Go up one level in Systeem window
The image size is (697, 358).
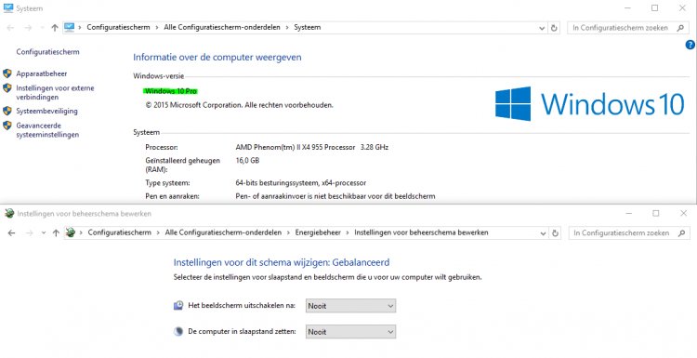tap(55, 28)
